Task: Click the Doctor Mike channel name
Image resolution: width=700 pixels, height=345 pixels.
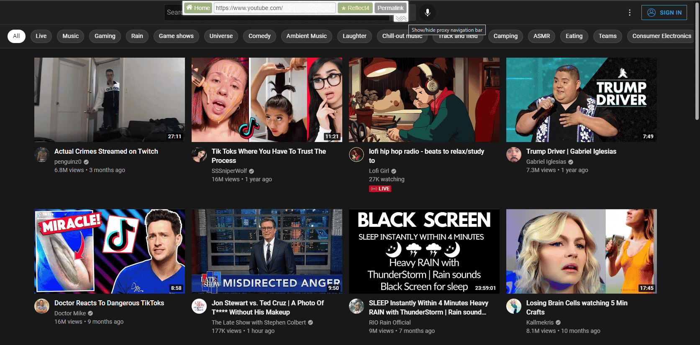Action: [x=70, y=313]
